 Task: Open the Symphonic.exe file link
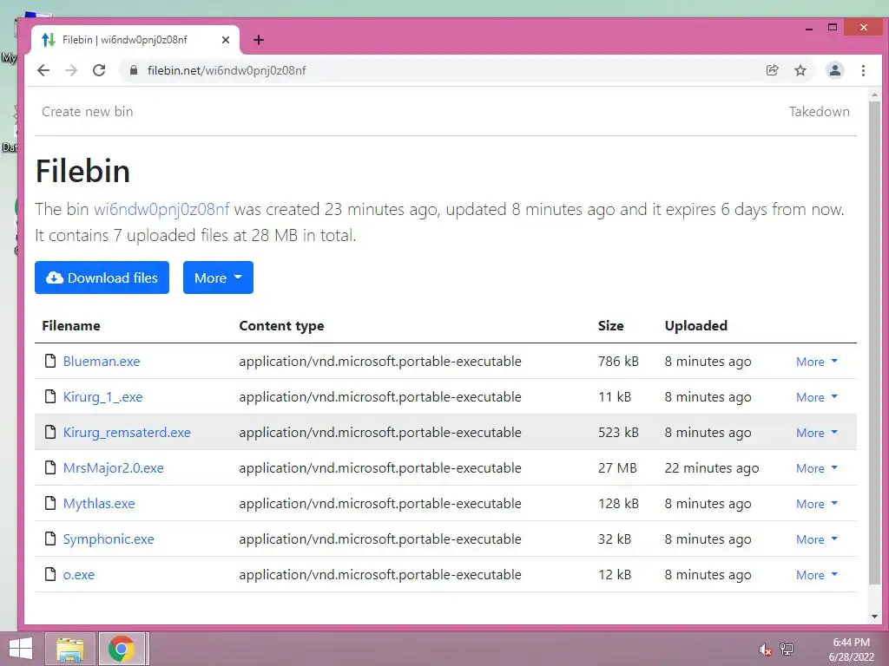coord(109,539)
